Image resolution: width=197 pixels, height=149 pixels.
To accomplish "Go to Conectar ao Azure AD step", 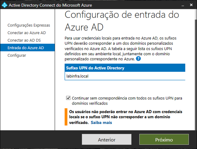I will 27,33.
